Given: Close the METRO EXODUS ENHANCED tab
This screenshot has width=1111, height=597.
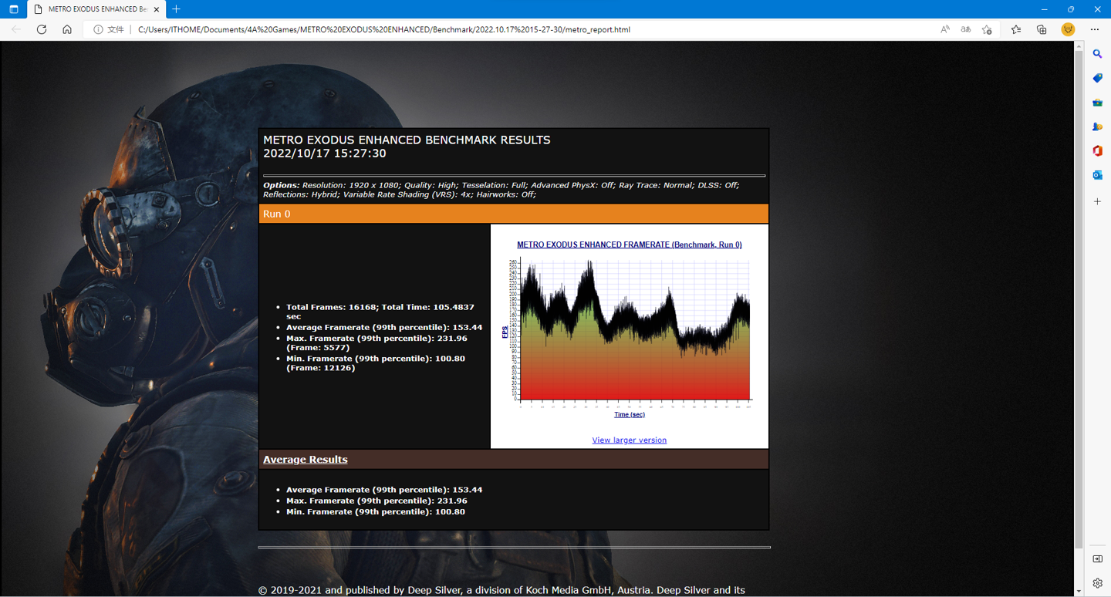Looking at the screenshot, I should pos(157,9).
